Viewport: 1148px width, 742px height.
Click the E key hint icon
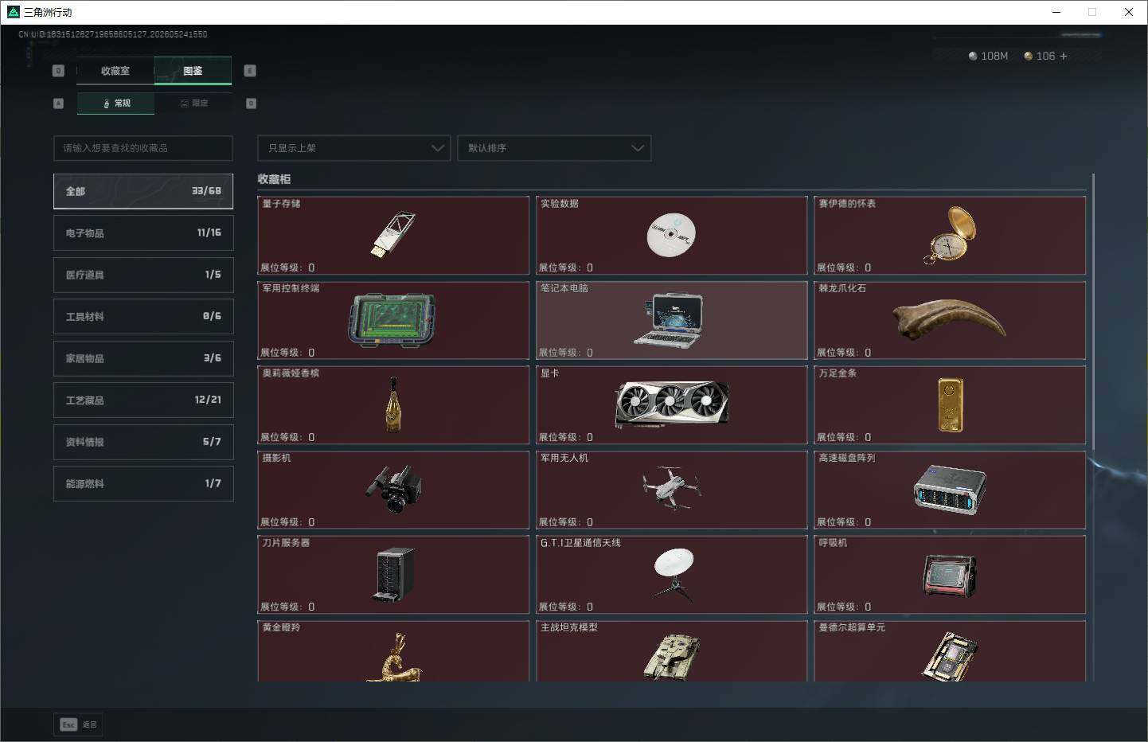[x=250, y=71]
